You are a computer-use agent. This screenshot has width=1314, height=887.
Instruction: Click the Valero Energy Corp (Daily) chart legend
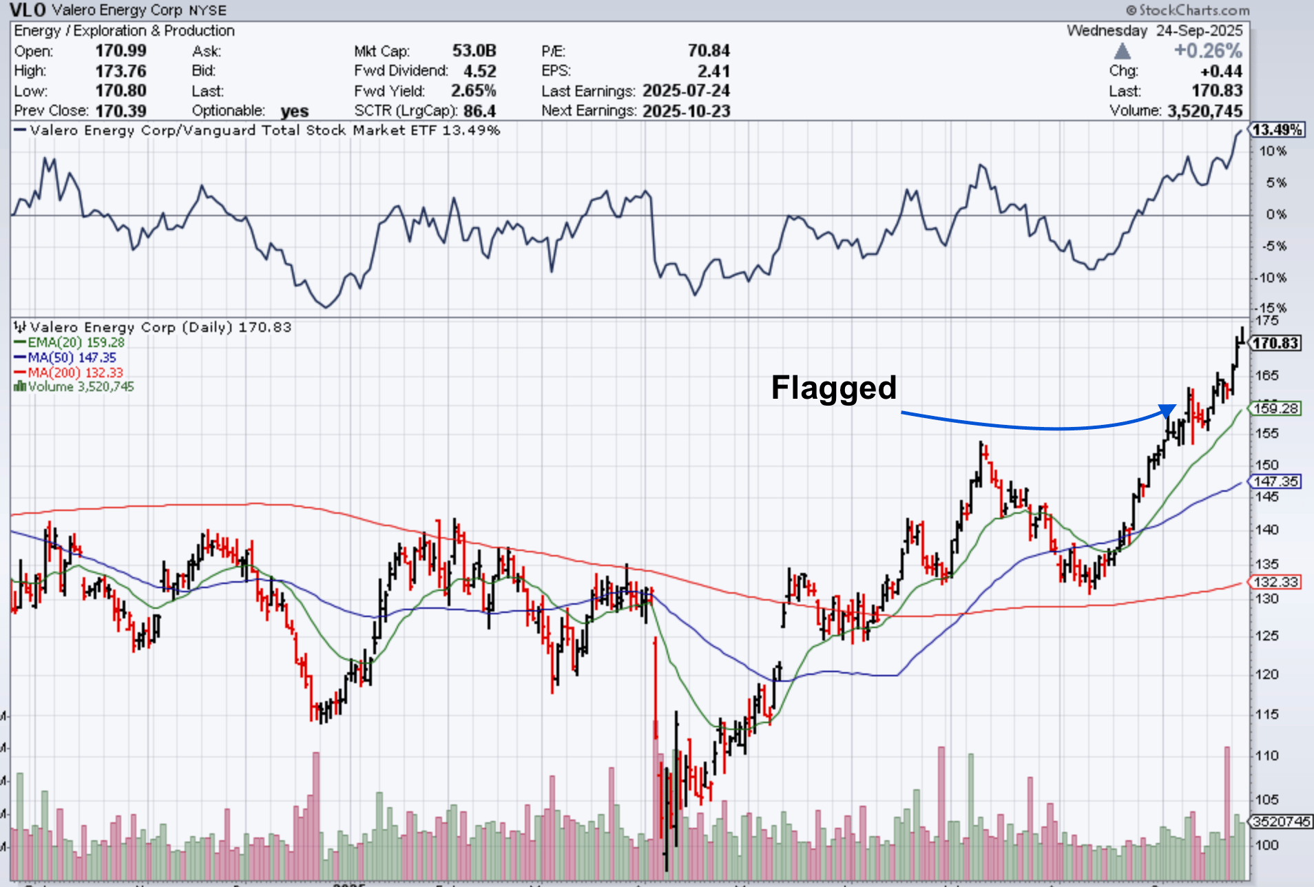(160, 327)
